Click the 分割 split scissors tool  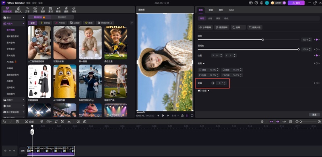[x=29, y=122]
